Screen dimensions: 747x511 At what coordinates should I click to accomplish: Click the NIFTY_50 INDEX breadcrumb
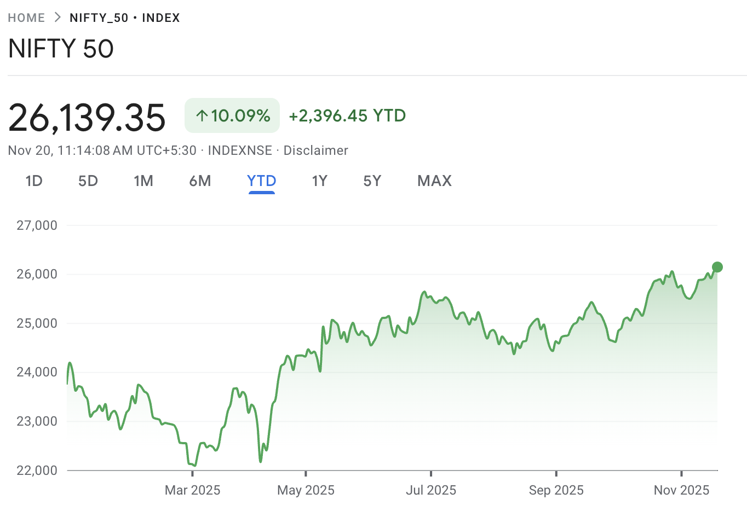[x=124, y=17]
